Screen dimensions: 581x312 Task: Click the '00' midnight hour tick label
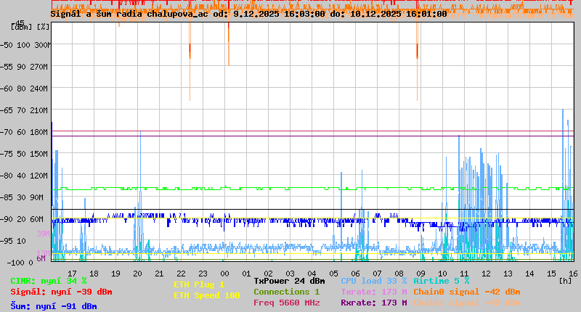(224, 274)
